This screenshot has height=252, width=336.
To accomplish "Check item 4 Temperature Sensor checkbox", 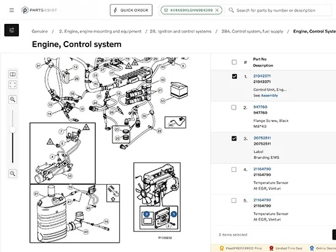I will (234, 169).
